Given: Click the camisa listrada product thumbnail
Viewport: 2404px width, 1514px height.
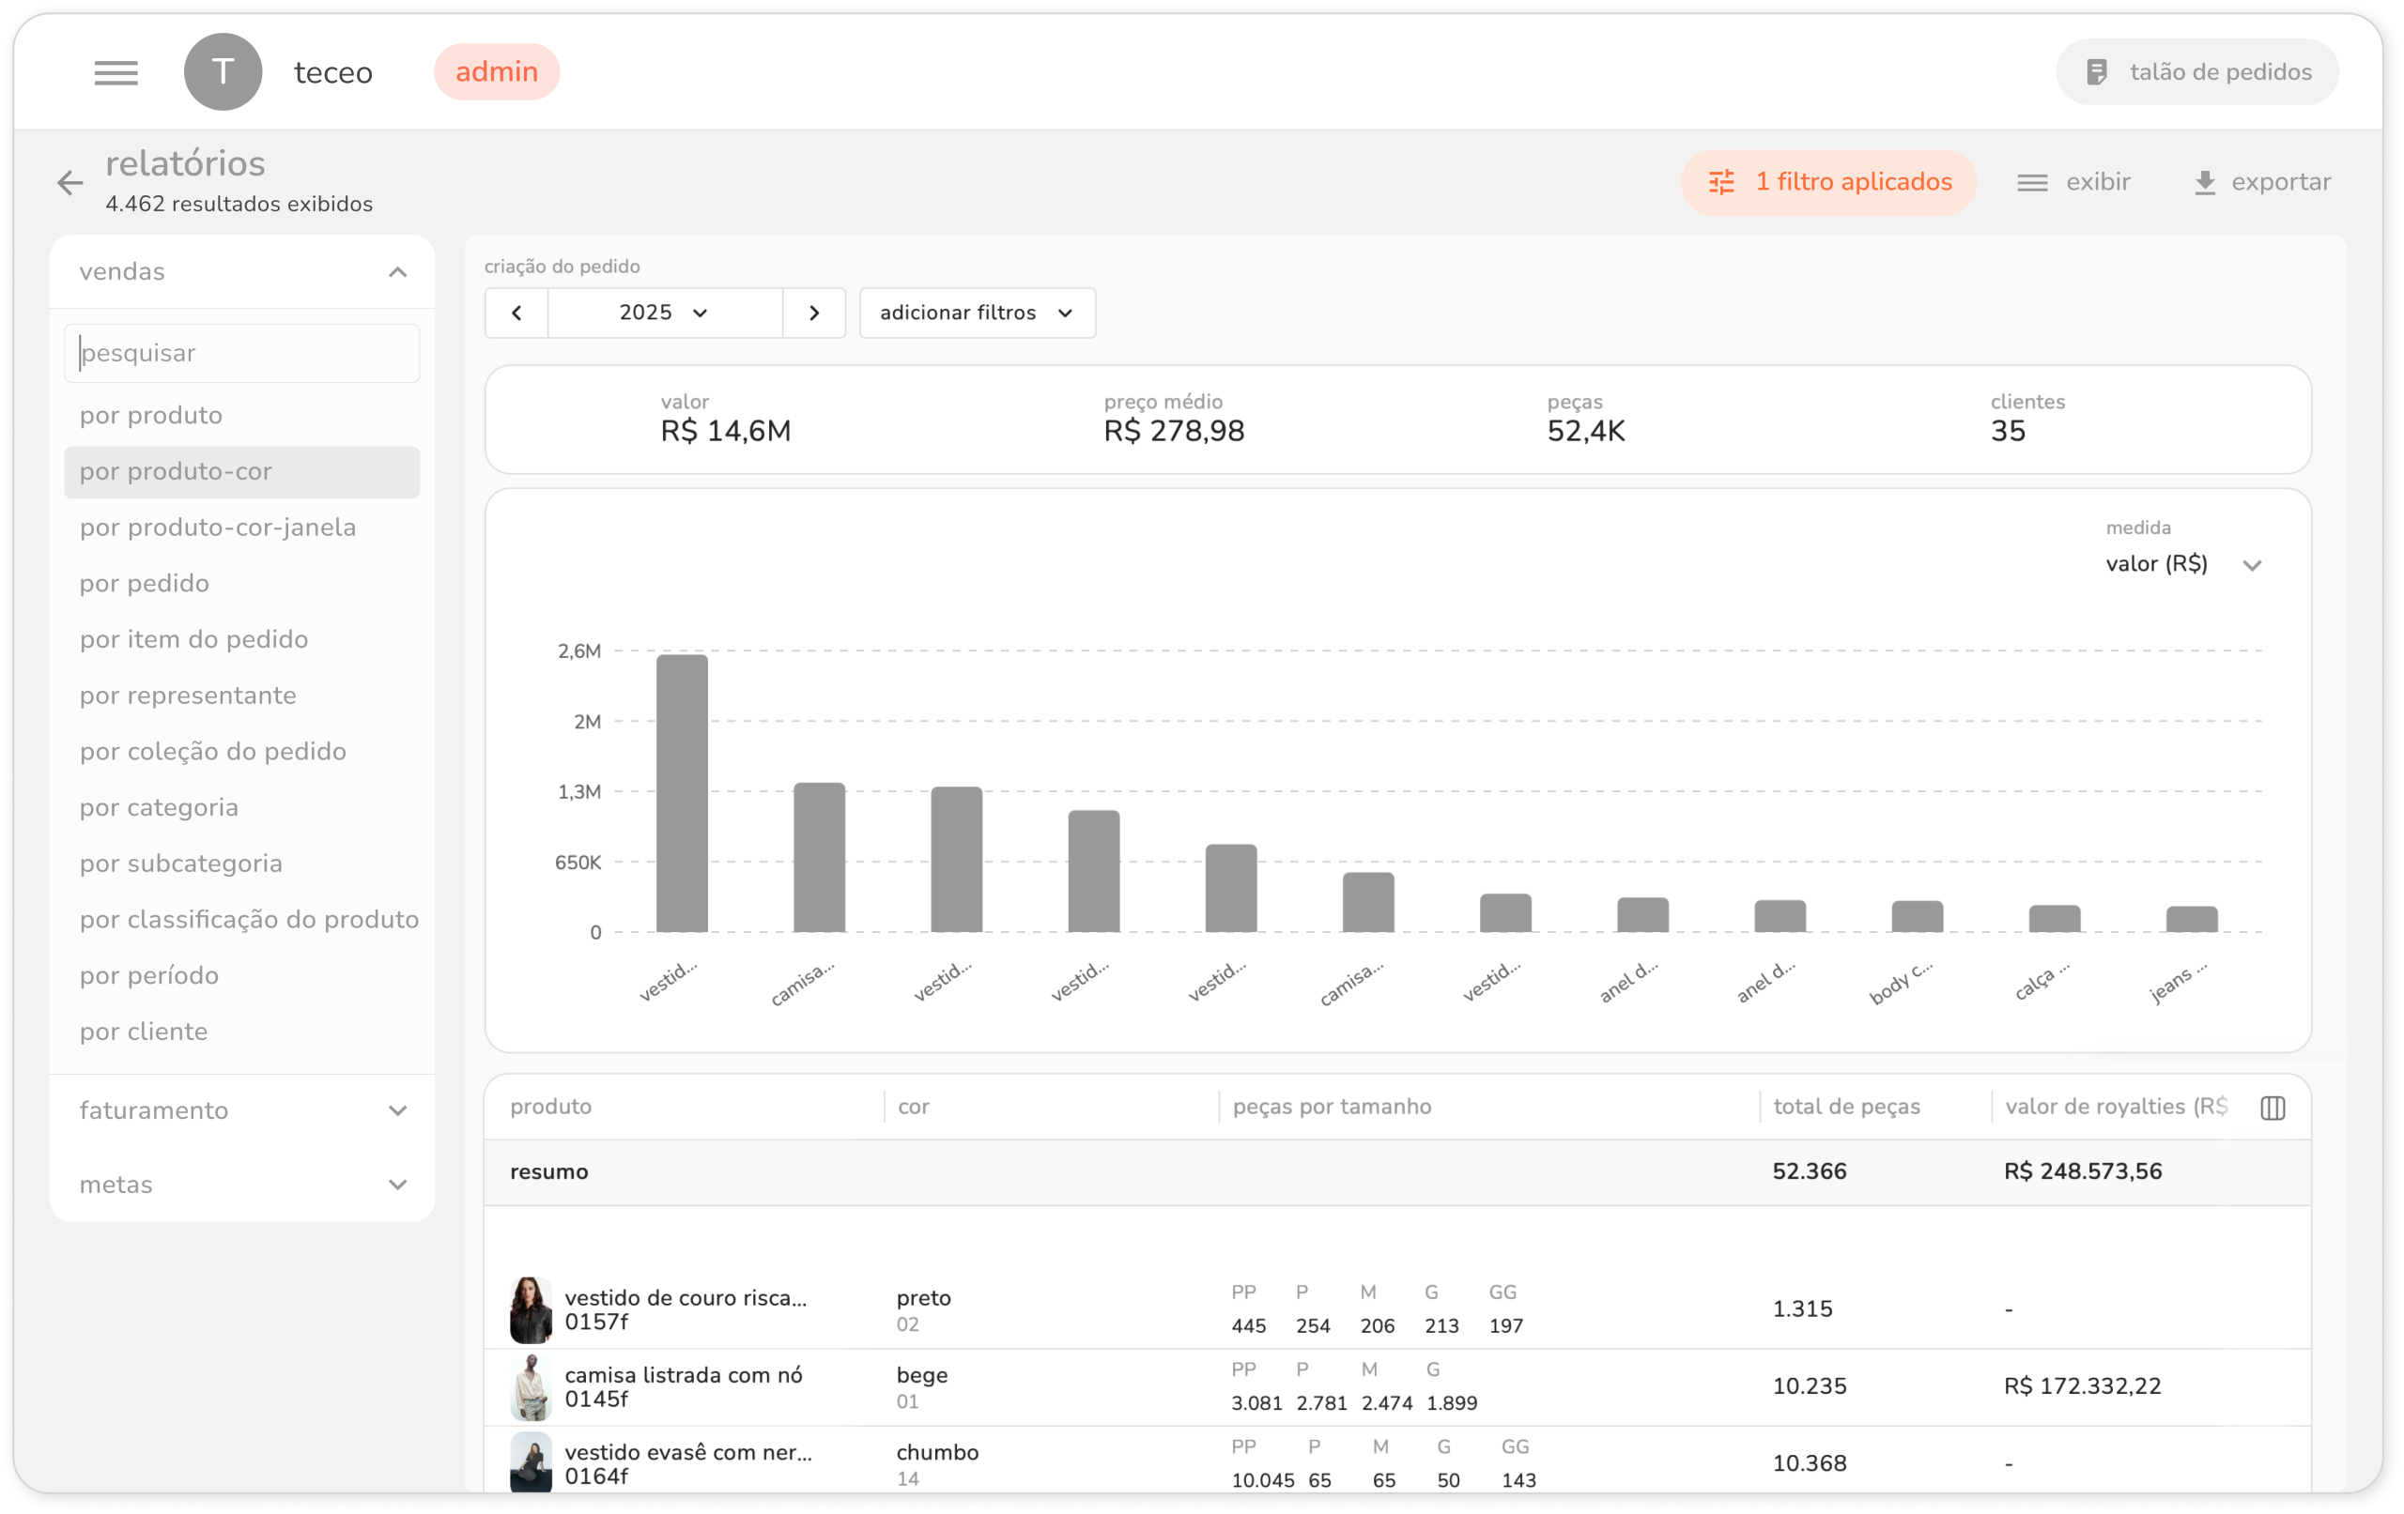Looking at the screenshot, I should [531, 1386].
